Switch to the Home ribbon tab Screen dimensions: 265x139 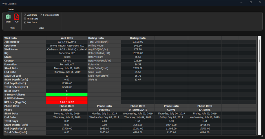pos(11,9)
